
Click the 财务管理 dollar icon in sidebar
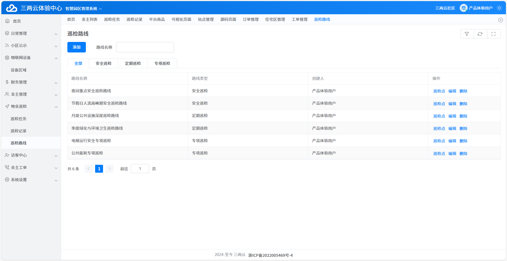[7, 82]
